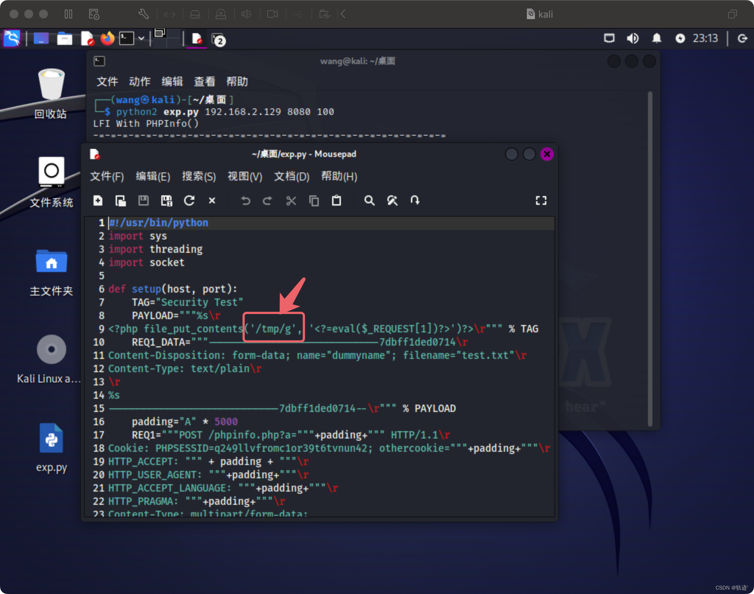Screen dimensions: 754x594
Task: Click the Cut scissors icon
Action: tap(291, 200)
